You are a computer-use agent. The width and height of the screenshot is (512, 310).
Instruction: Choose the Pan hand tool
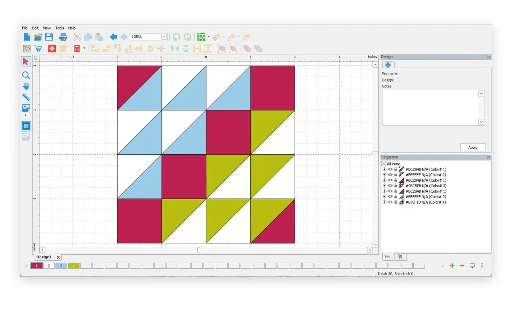(x=26, y=86)
